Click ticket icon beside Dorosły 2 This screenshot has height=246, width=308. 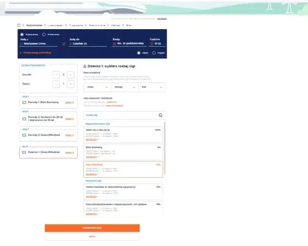[24, 119]
